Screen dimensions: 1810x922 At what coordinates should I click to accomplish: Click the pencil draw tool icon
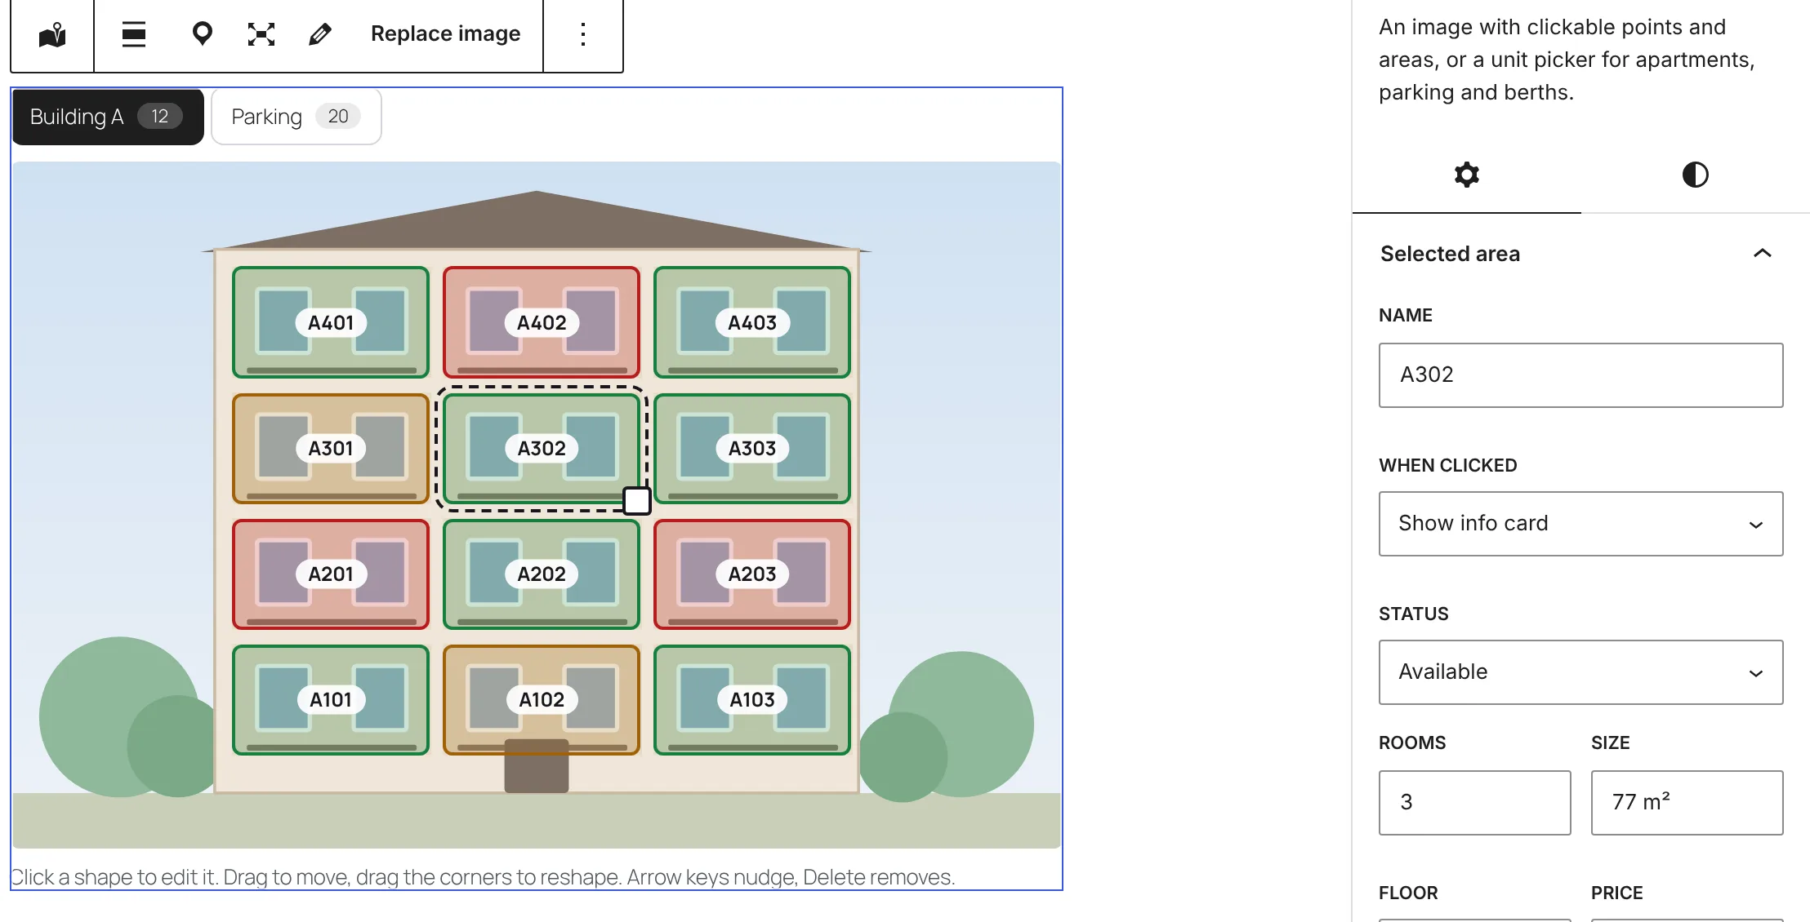coord(320,34)
